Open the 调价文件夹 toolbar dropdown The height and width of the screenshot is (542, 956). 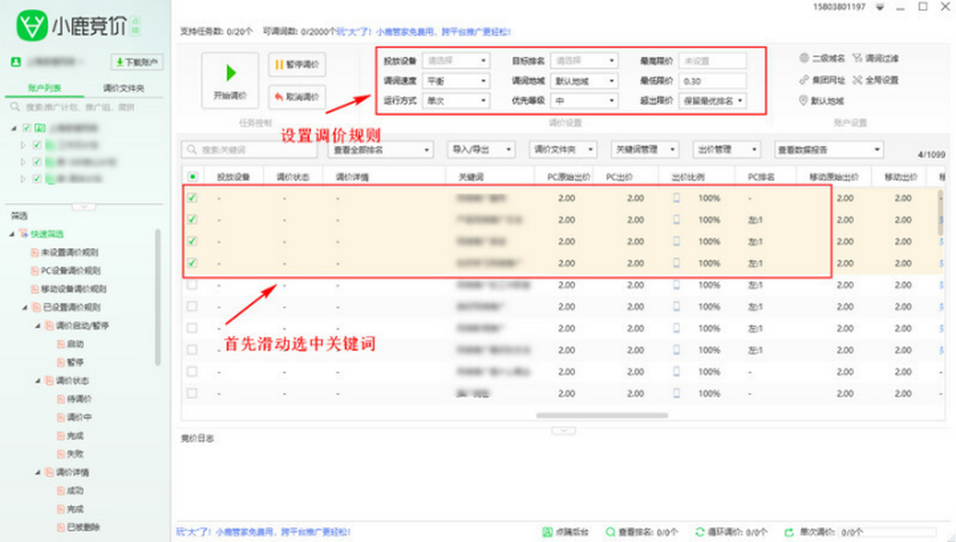[563, 149]
